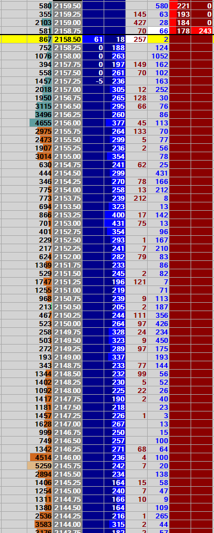Click bid size 18 at price 2158.50
Viewport: 214px width, 533px height.
115,40
